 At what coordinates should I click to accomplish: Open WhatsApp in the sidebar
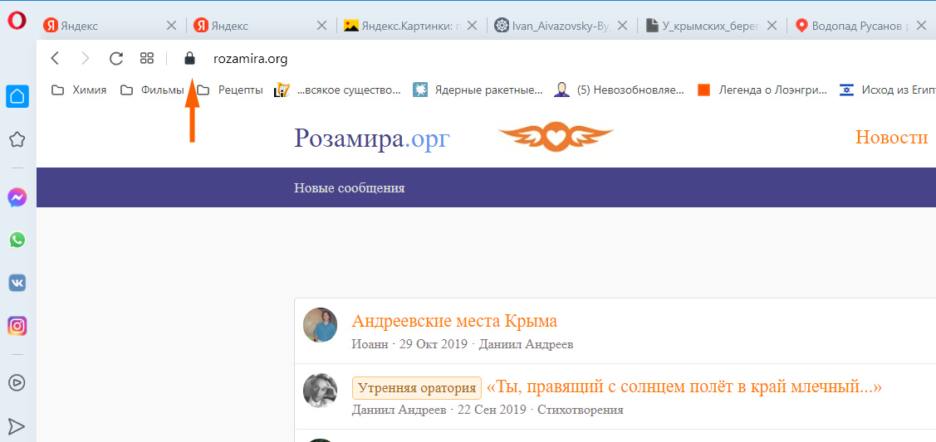click(17, 240)
